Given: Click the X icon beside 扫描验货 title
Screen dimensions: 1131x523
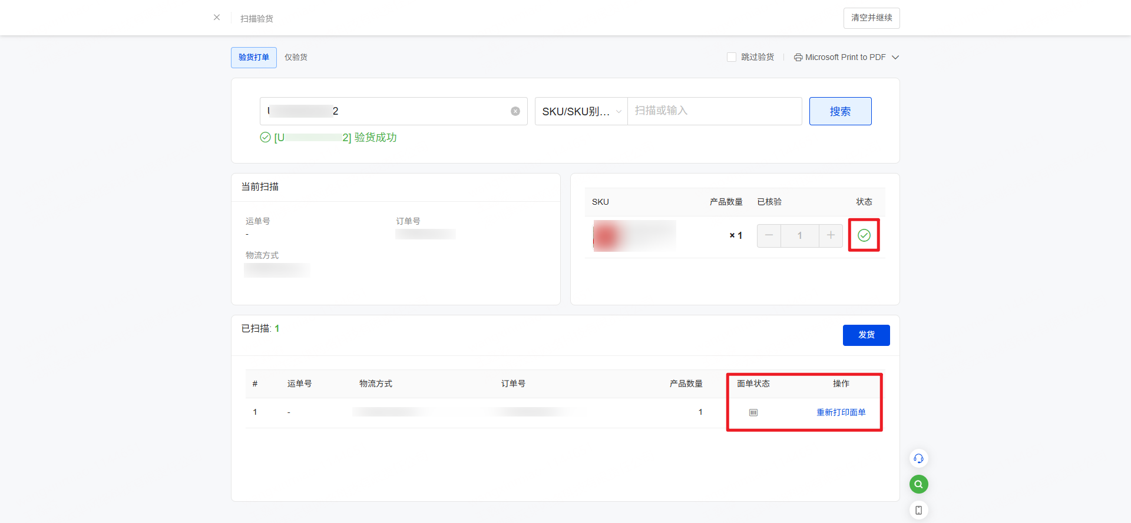Looking at the screenshot, I should 217,18.
